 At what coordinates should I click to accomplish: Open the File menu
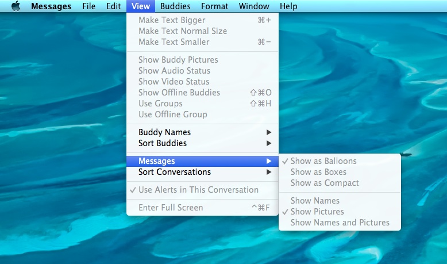[88, 6]
